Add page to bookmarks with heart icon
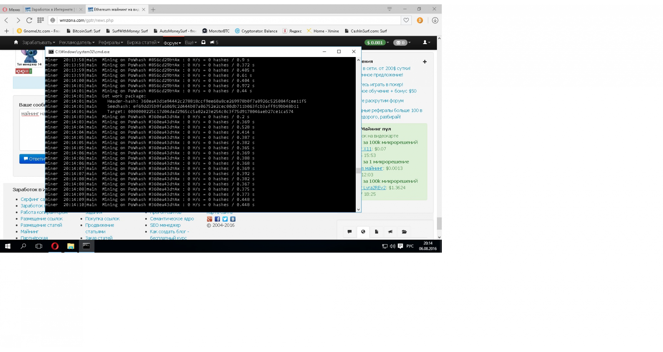 coord(406,20)
